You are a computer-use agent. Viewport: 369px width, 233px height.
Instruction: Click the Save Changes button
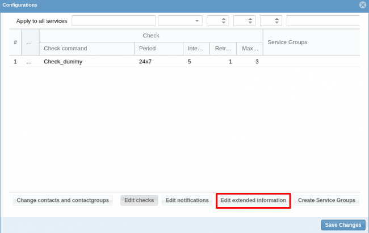point(343,225)
